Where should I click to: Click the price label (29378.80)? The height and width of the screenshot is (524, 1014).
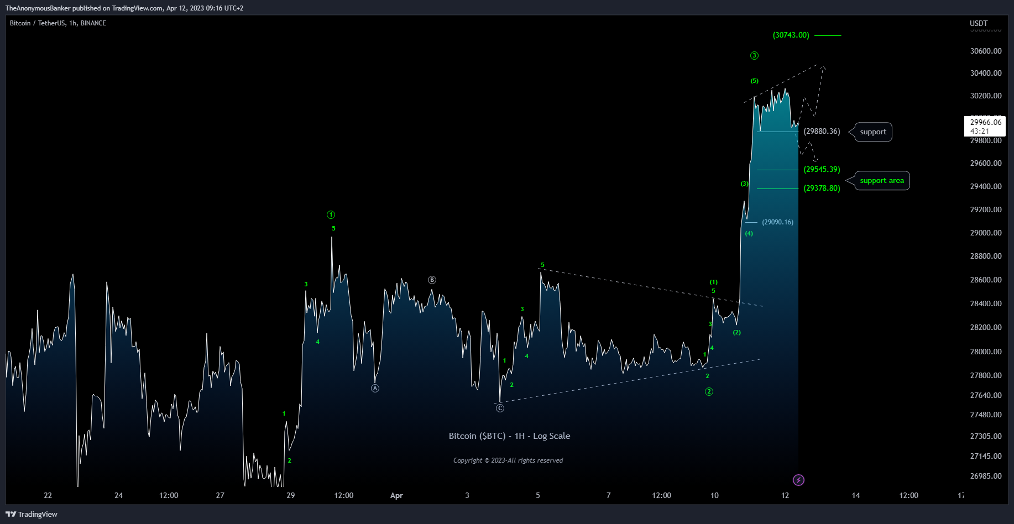coord(822,188)
